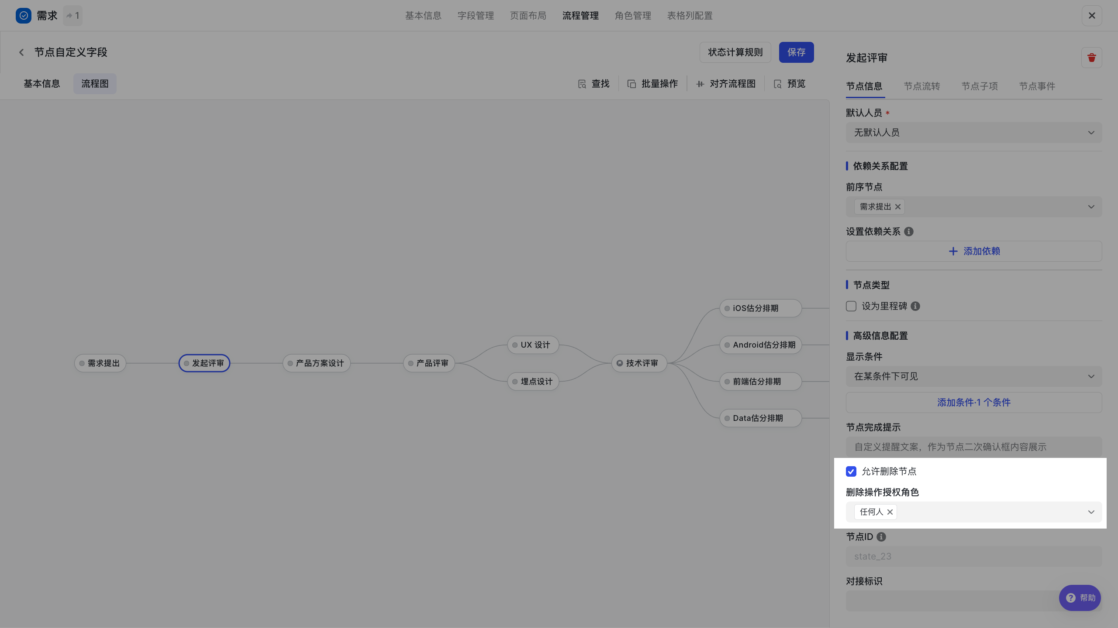Click the plus icon in 添加依赖

click(x=953, y=251)
